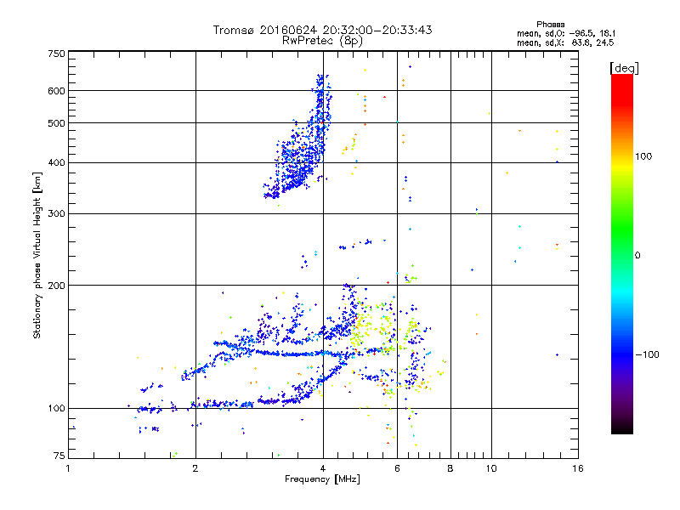The height and width of the screenshot is (510, 680).
Task: Click the colorbar label '100'
Action: (643, 156)
